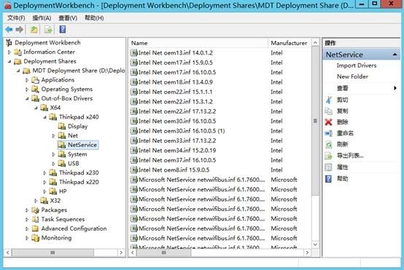Sort by the Manufacturer column header
The image size is (404, 270).
click(x=289, y=43)
